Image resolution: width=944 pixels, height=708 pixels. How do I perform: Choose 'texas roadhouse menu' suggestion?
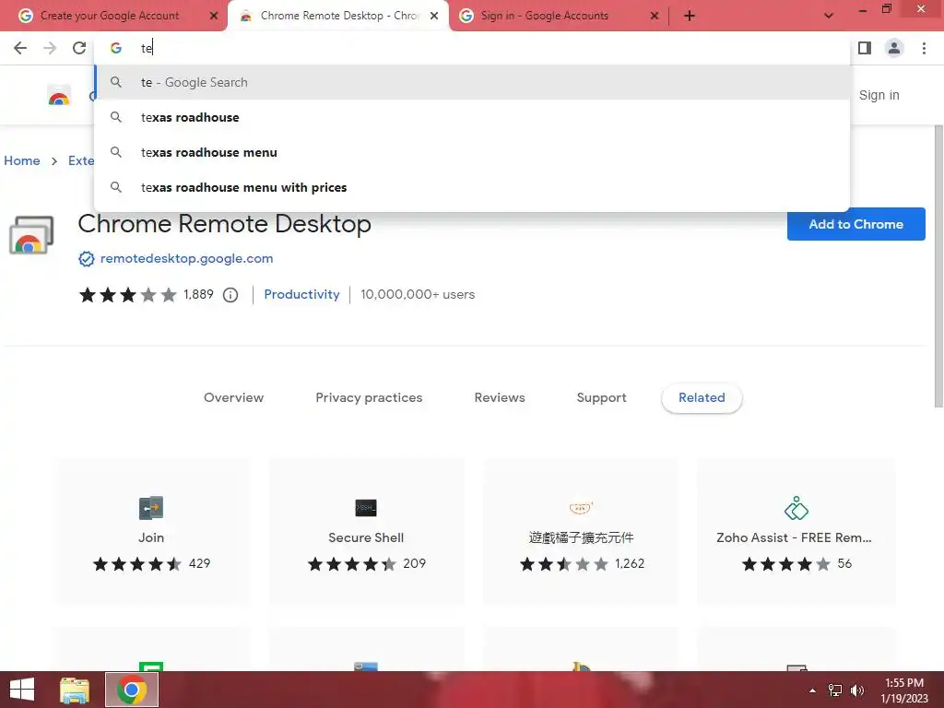pos(472,152)
